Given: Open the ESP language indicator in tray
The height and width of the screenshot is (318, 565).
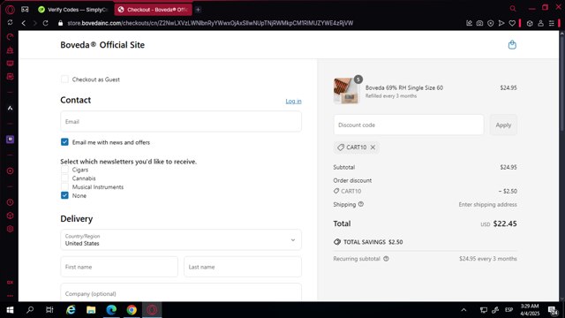Looking at the screenshot, I should pos(508,310).
